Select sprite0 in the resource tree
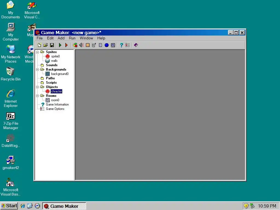Image resolution: width=280 pixels, height=210 pixels. coord(55,56)
